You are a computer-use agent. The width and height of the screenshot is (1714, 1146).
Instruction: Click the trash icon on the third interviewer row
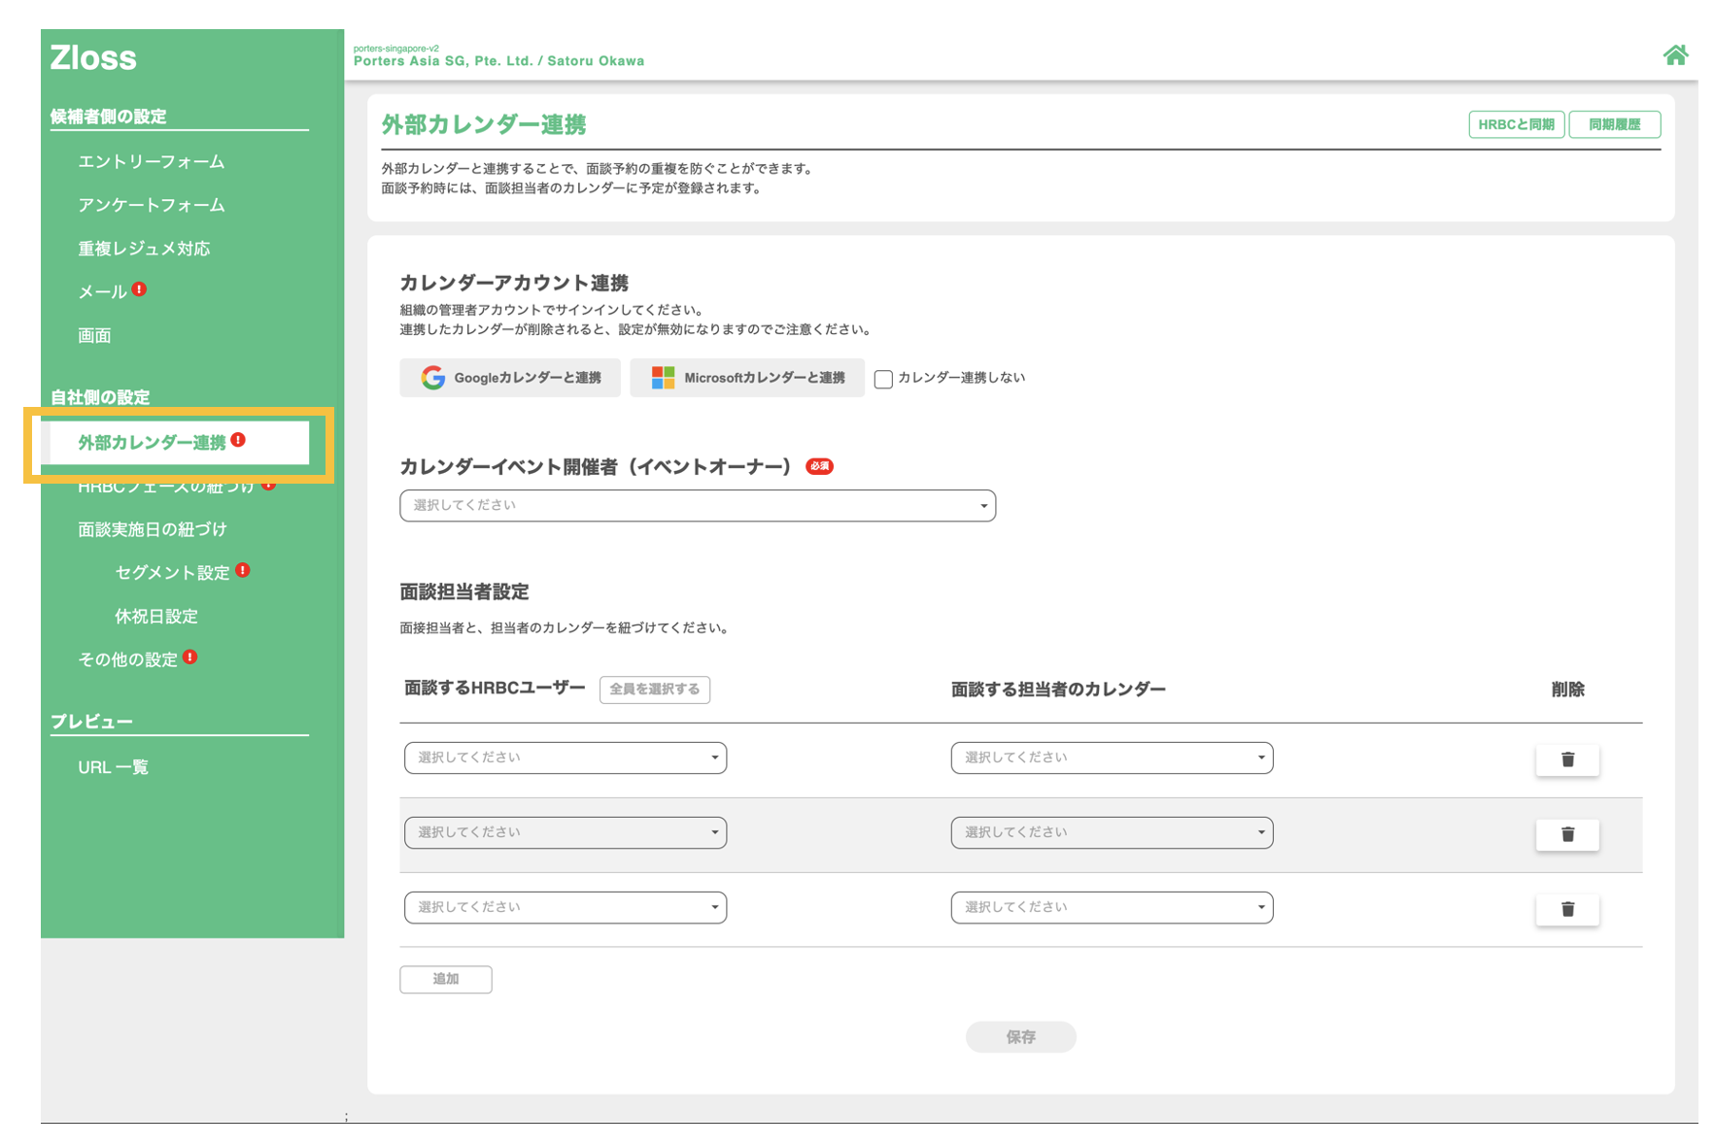(x=1566, y=909)
